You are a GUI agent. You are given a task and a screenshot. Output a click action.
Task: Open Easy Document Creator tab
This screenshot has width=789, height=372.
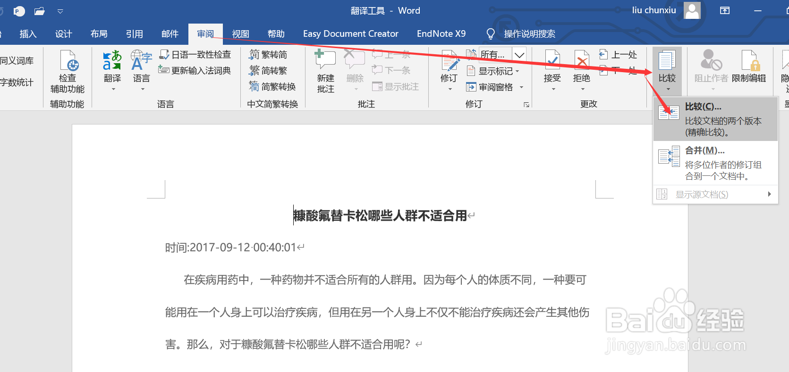(x=351, y=34)
